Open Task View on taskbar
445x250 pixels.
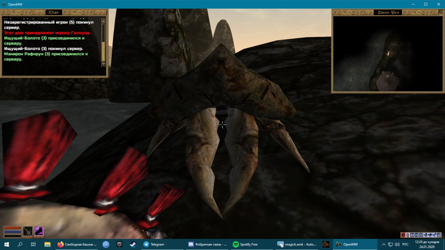33,244
